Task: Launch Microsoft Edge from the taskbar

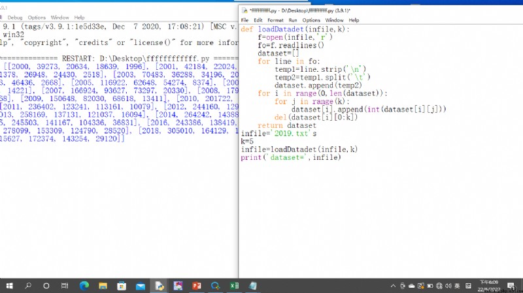Action: click(84, 286)
